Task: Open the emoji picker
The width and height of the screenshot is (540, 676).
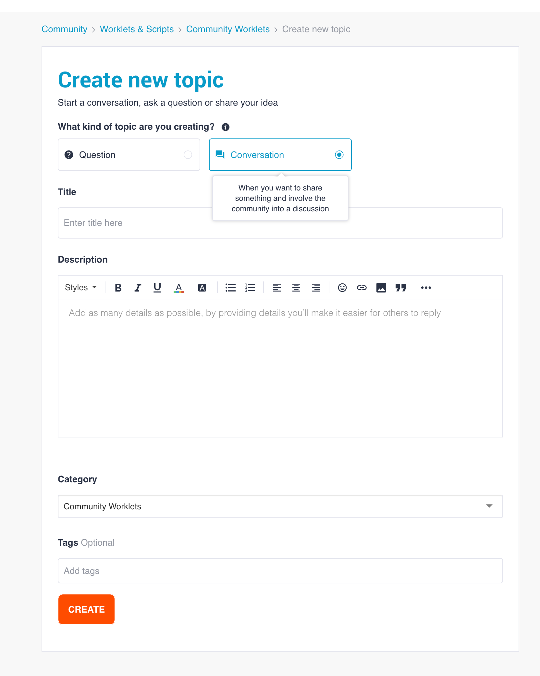Action: click(x=342, y=288)
